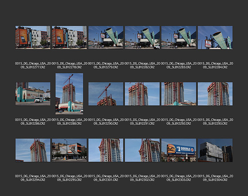Select thumbnail of image 5L8Y2277
The height and width of the screenshot is (196, 248).
click(x=33, y=37)
